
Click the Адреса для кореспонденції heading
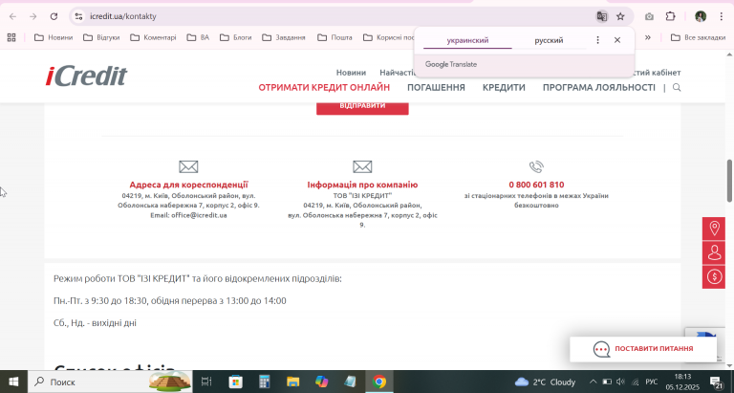click(188, 185)
